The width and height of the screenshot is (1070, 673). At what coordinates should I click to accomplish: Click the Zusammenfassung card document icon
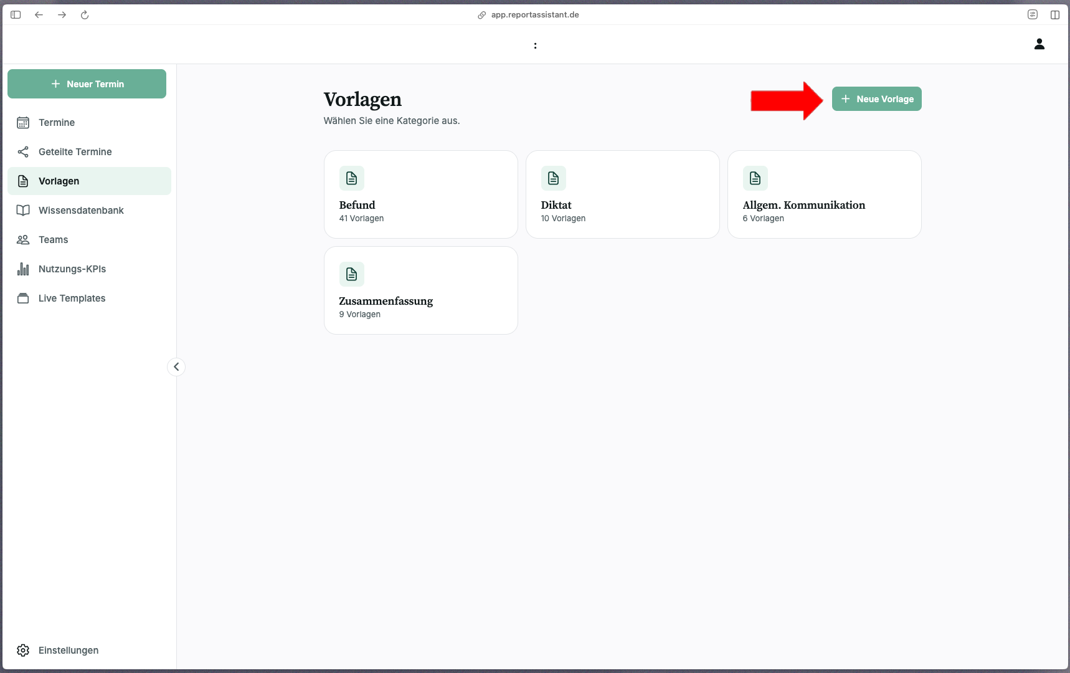(x=352, y=274)
